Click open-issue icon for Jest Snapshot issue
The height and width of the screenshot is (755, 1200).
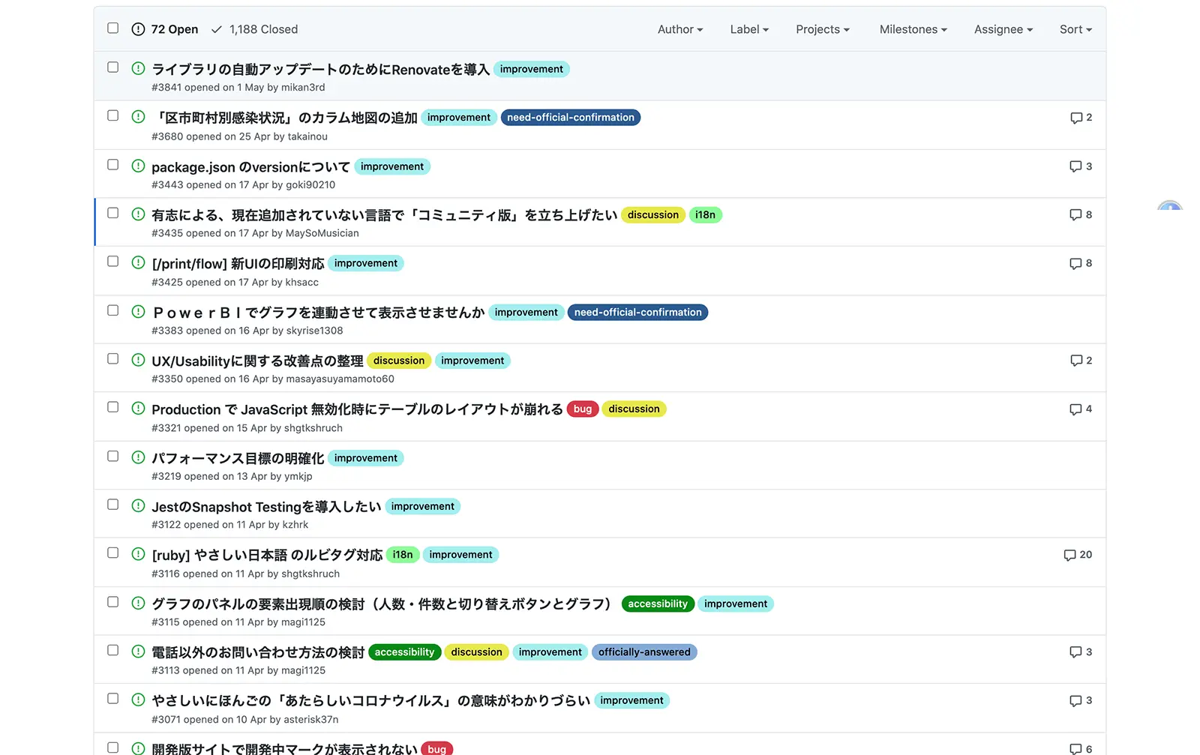138,505
